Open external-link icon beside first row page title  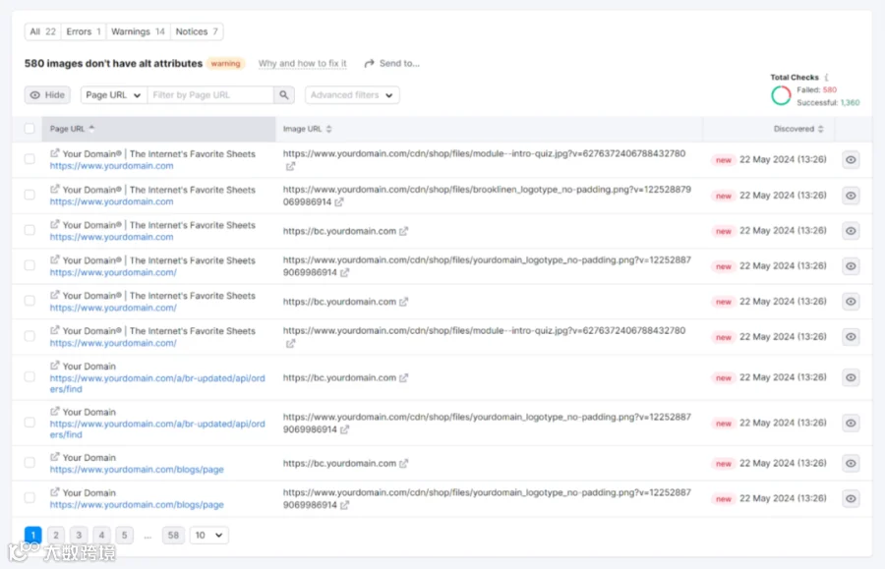coord(54,153)
